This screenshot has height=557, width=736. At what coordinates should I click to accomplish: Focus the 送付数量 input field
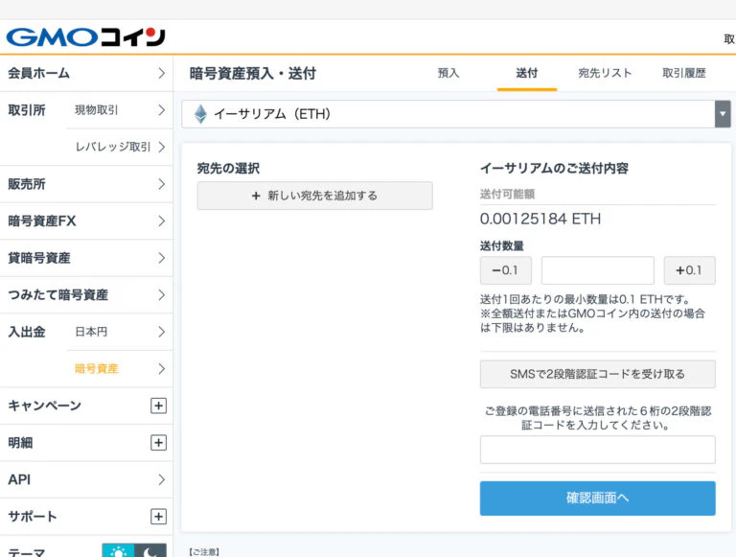(x=598, y=270)
